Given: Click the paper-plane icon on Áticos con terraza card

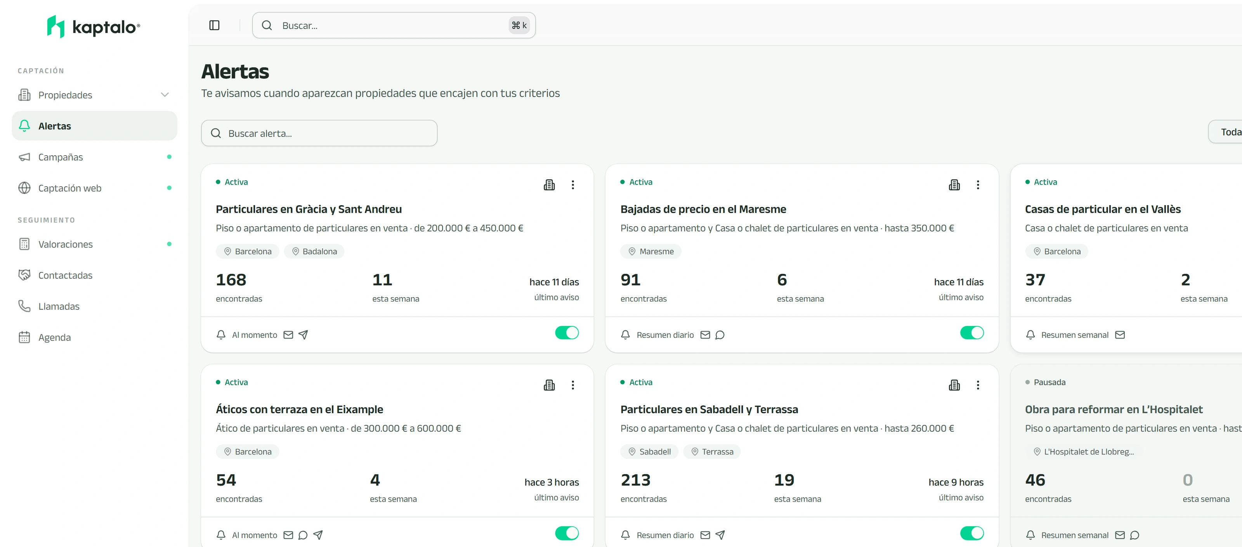Looking at the screenshot, I should 318,535.
